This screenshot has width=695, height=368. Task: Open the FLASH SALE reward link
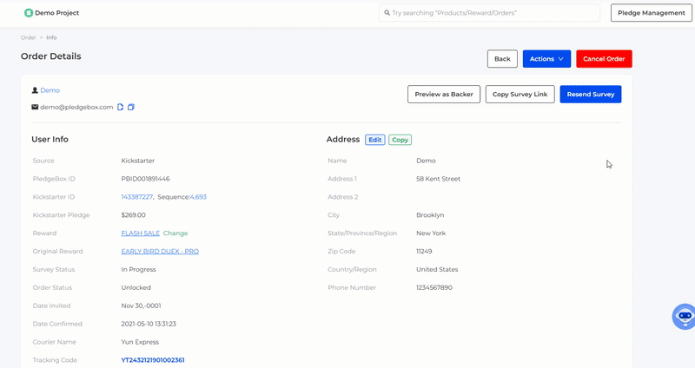140,233
